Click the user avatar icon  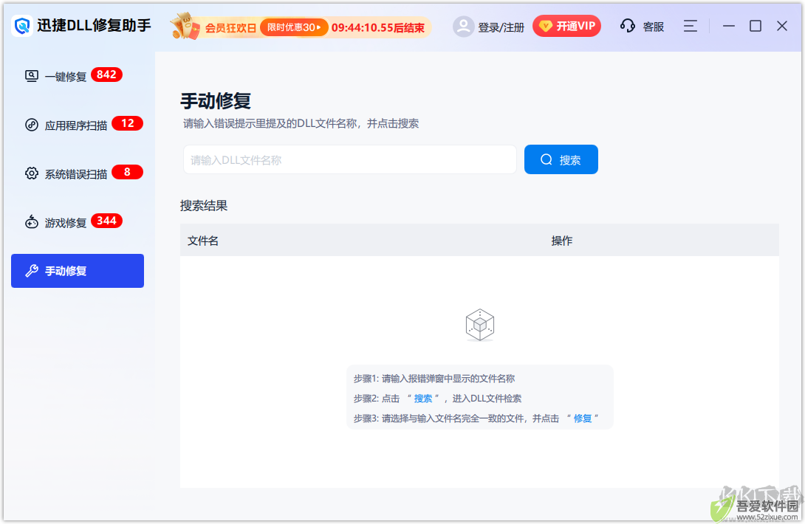463,26
